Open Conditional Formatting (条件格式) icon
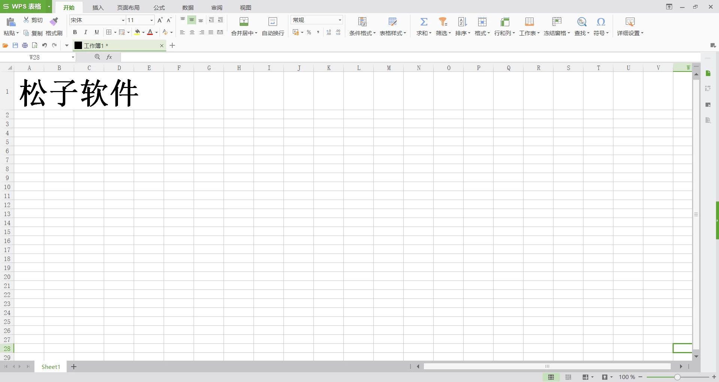The height and width of the screenshot is (382, 719). pyautogui.click(x=362, y=22)
